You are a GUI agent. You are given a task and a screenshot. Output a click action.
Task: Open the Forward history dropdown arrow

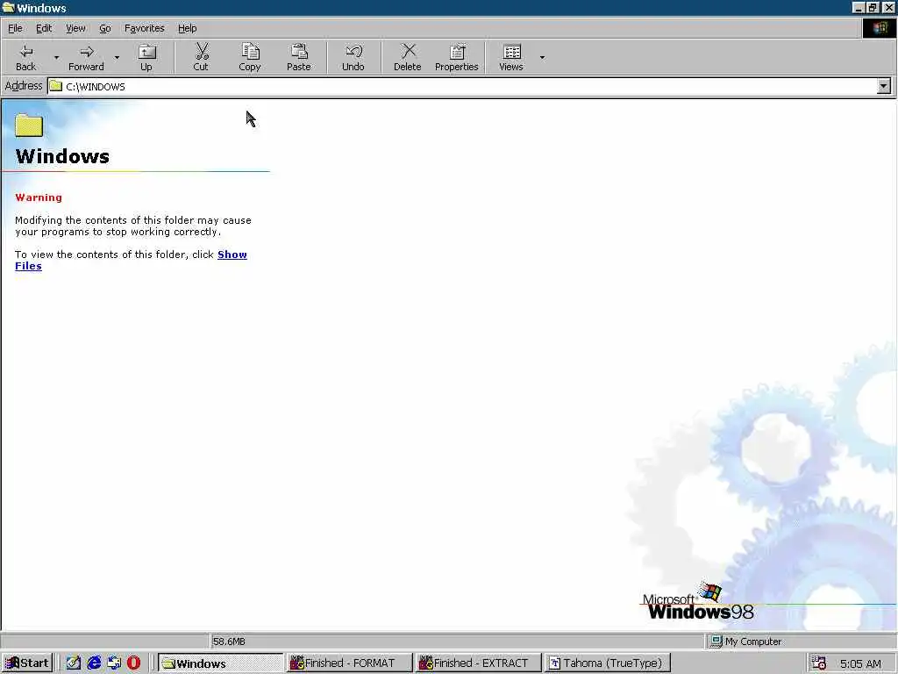(x=117, y=57)
